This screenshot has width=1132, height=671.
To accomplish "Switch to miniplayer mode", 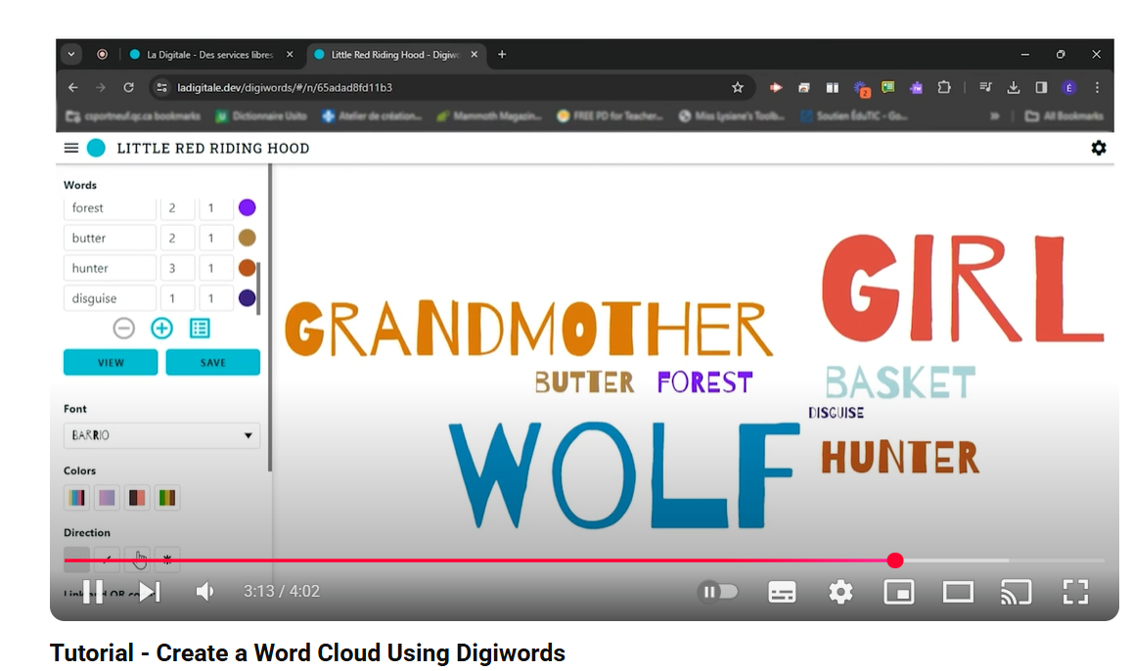I will 898,592.
